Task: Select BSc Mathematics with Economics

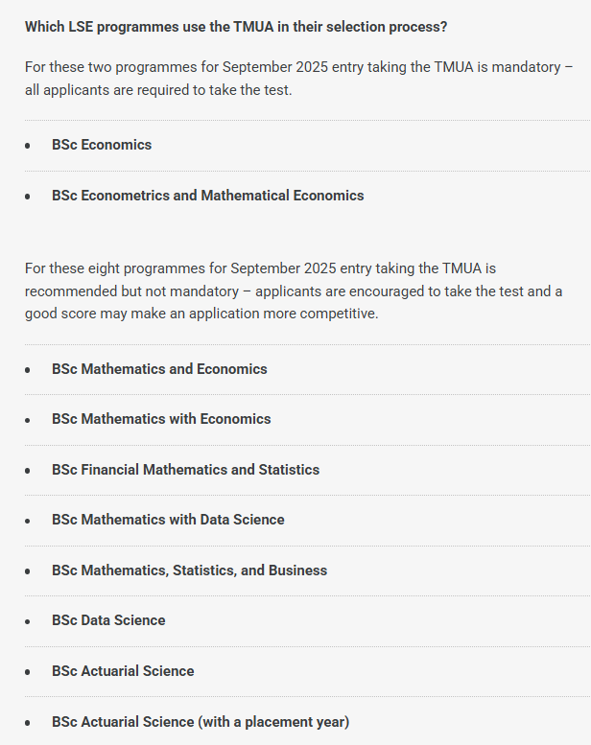Action: pos(161,419)
